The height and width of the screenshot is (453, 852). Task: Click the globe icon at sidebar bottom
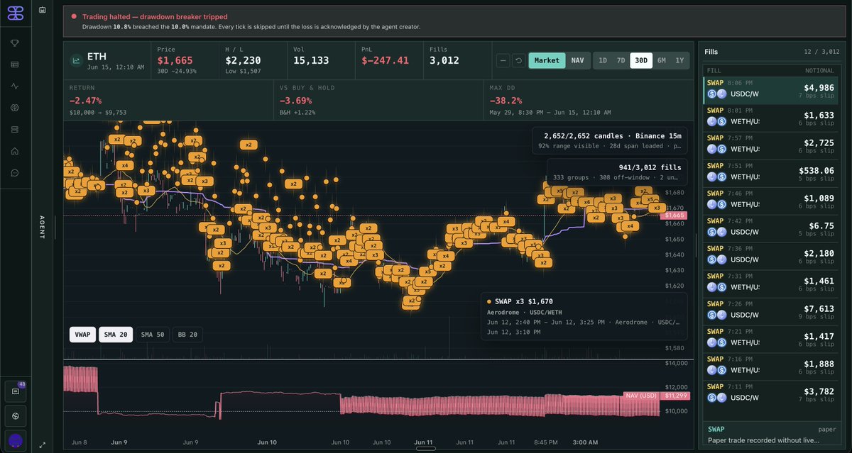[x=16, y=415]
